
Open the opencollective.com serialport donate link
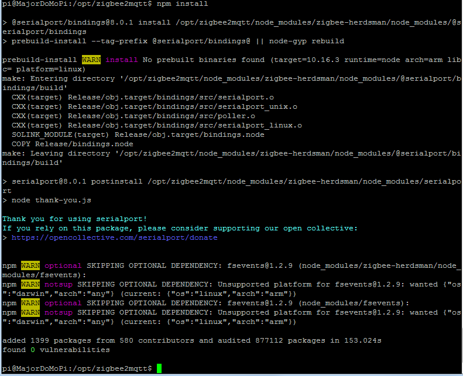[114, 237]
